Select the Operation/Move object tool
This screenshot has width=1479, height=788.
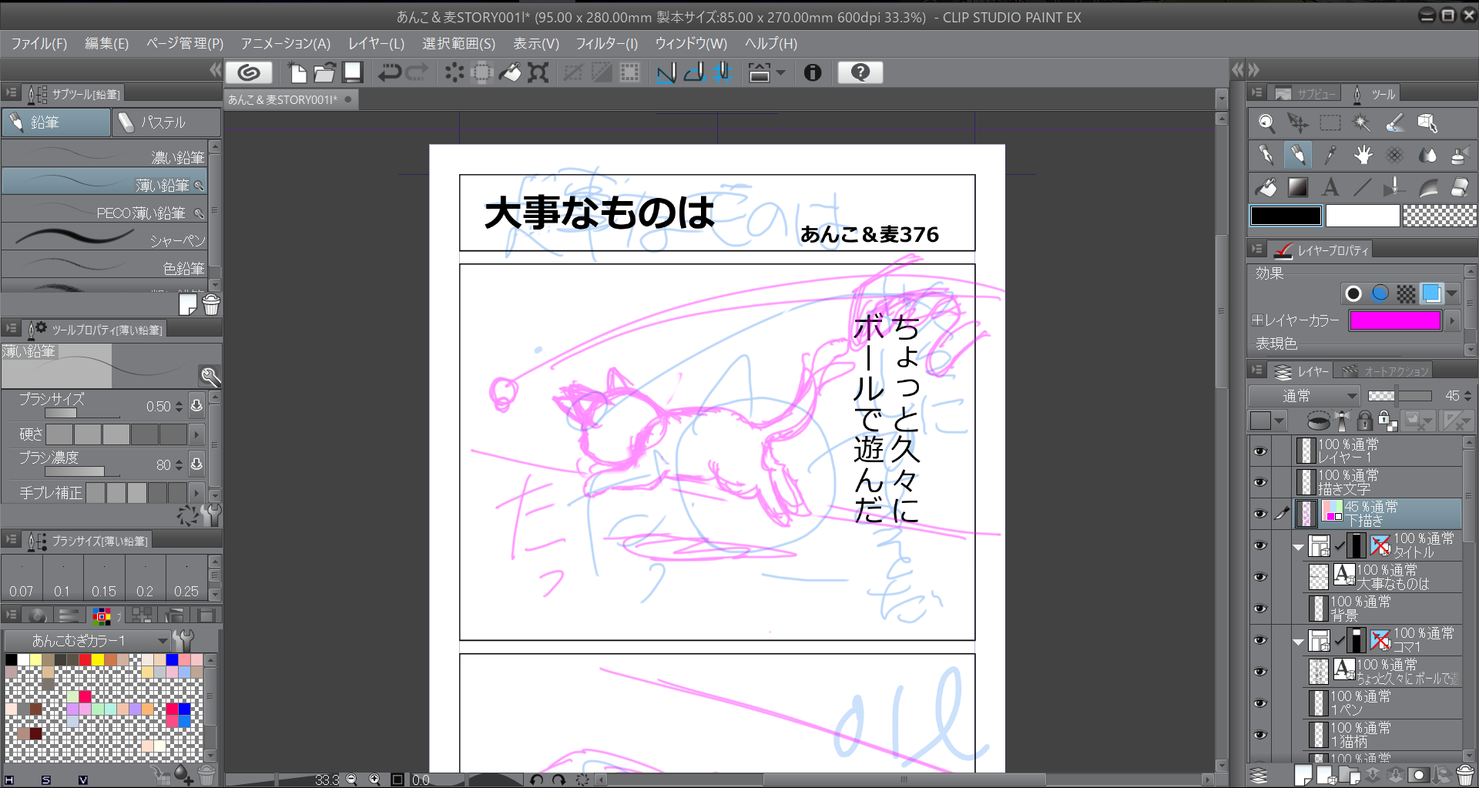[x=1298, y=123]
